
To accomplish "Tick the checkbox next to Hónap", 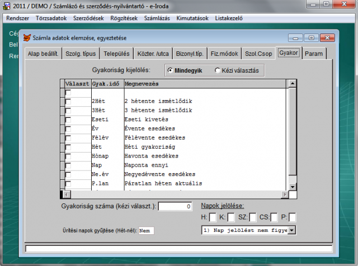I will coord(68,156).
